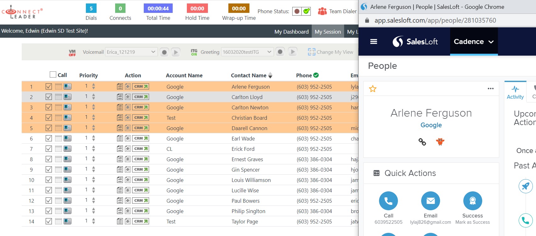The height and width of the screenshot is (236, 536).
Task: Click the Call quick action icon
Action: tap(388, 201)
